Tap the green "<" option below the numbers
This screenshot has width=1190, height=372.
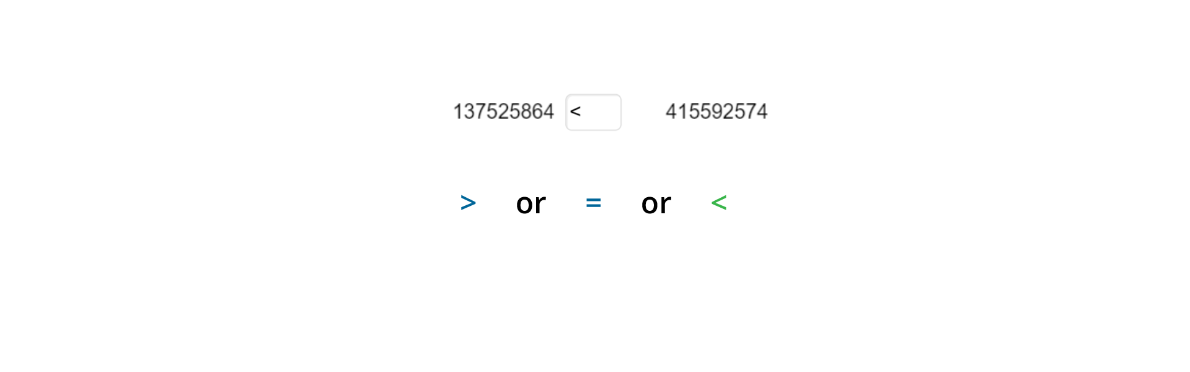718,203
